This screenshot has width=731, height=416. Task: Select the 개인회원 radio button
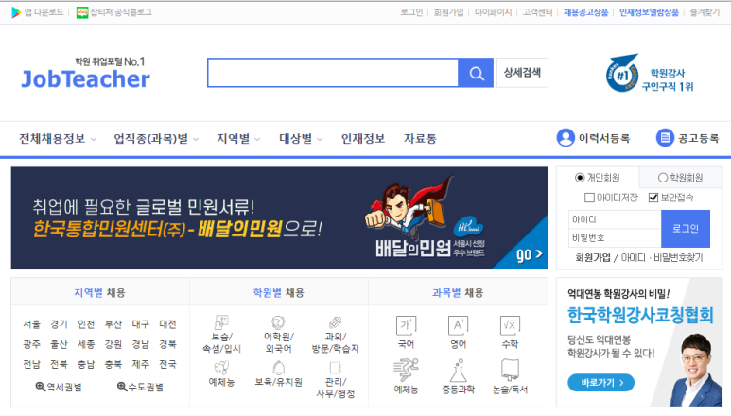click(580, 178)
